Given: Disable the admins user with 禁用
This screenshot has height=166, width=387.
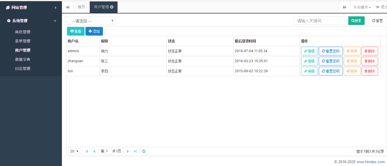Looking at the screenshot, I should click(352, 51).
